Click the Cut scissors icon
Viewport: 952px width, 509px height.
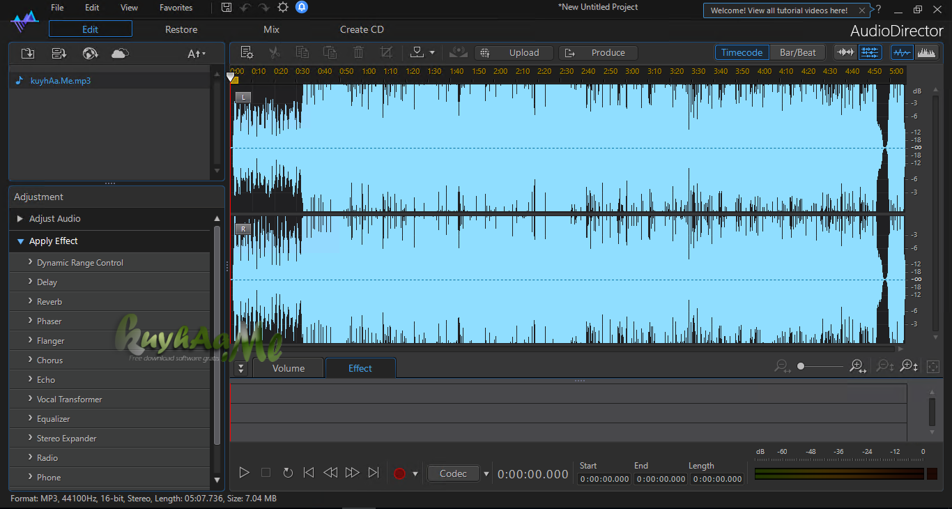pos(275,52)
